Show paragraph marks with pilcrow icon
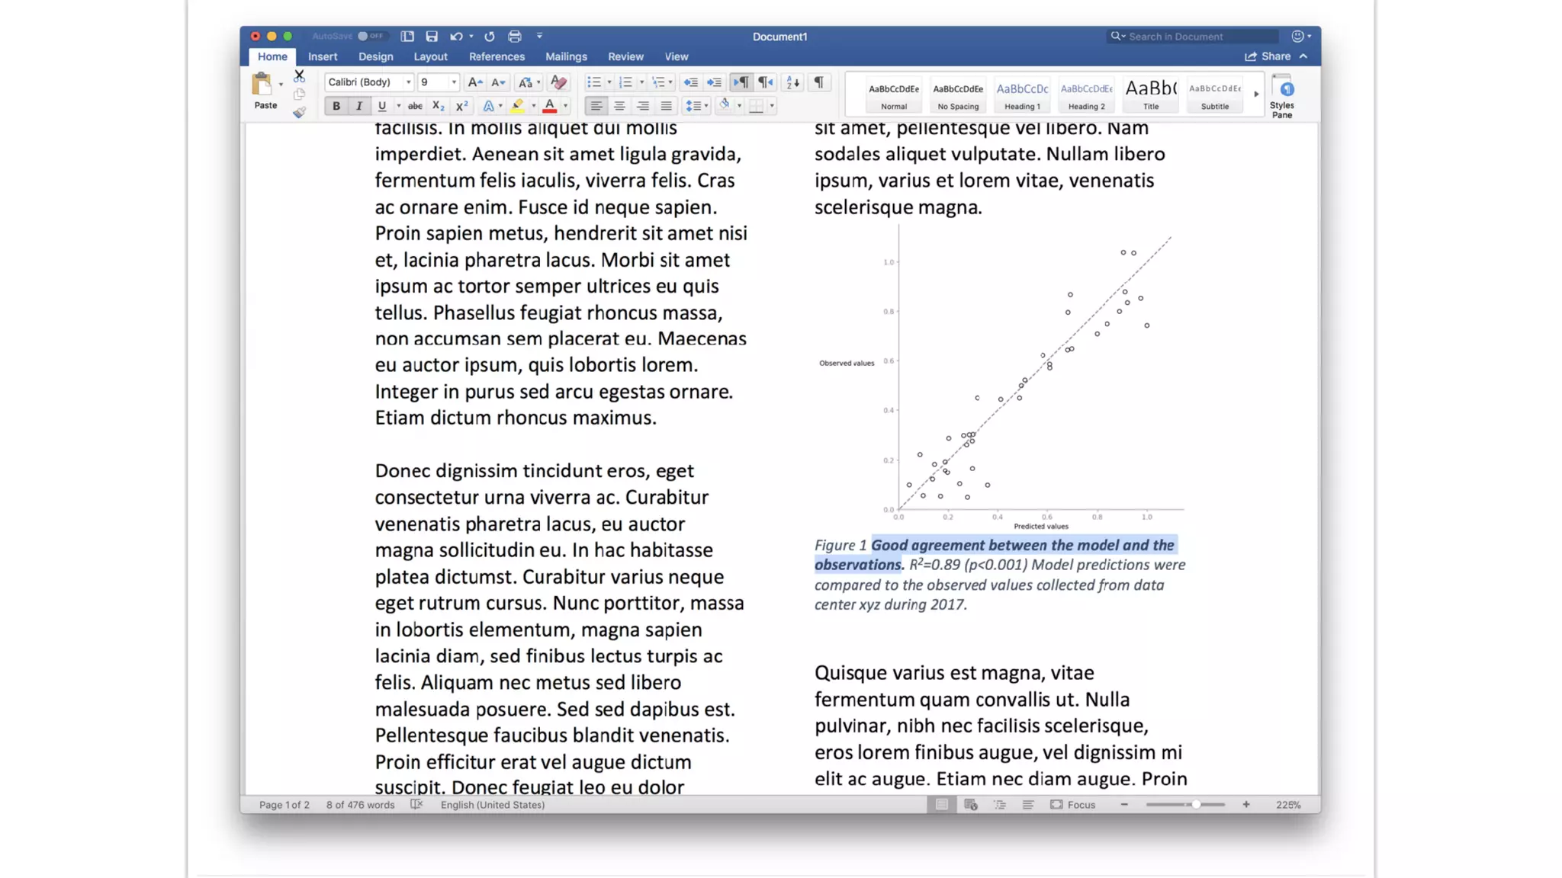This screenshot has height=878, width=1562. (818, 82)
